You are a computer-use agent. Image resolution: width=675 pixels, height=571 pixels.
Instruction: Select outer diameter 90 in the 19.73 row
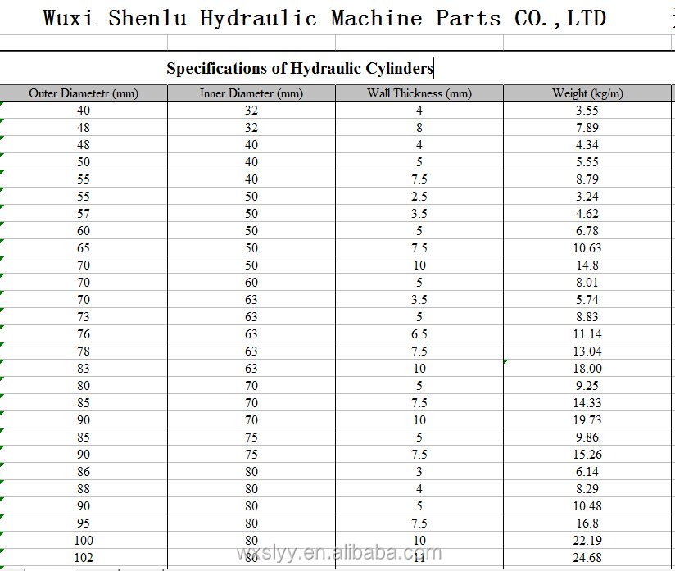[84, 421]
